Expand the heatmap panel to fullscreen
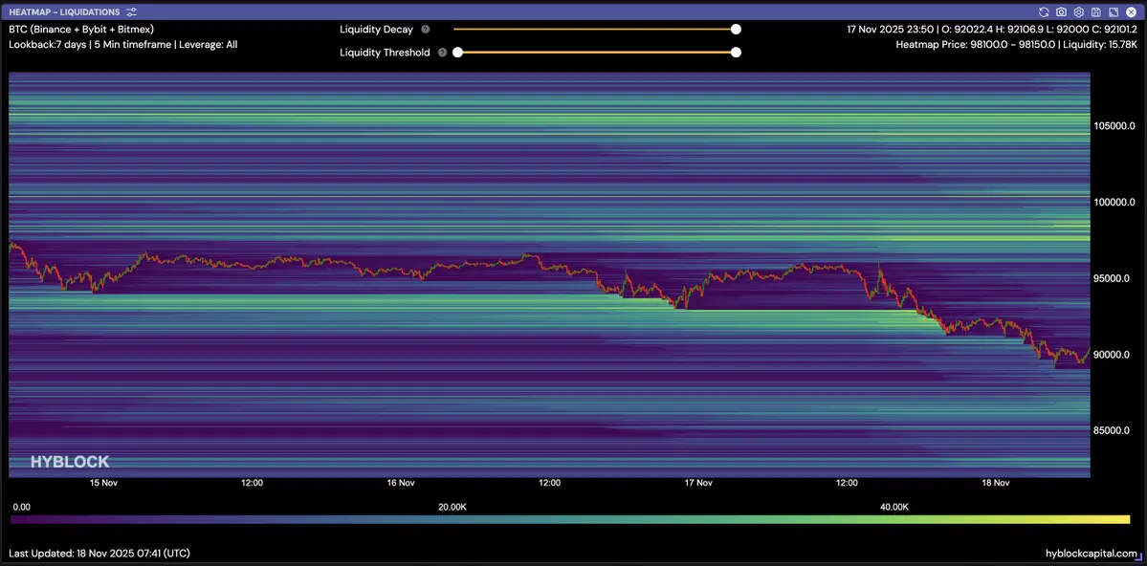The image size is (1147, 566). pos(1113,12)
